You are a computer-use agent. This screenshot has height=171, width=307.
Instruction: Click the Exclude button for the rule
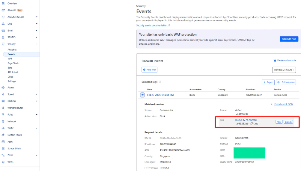pyautogui.click(x=288, y=122)
